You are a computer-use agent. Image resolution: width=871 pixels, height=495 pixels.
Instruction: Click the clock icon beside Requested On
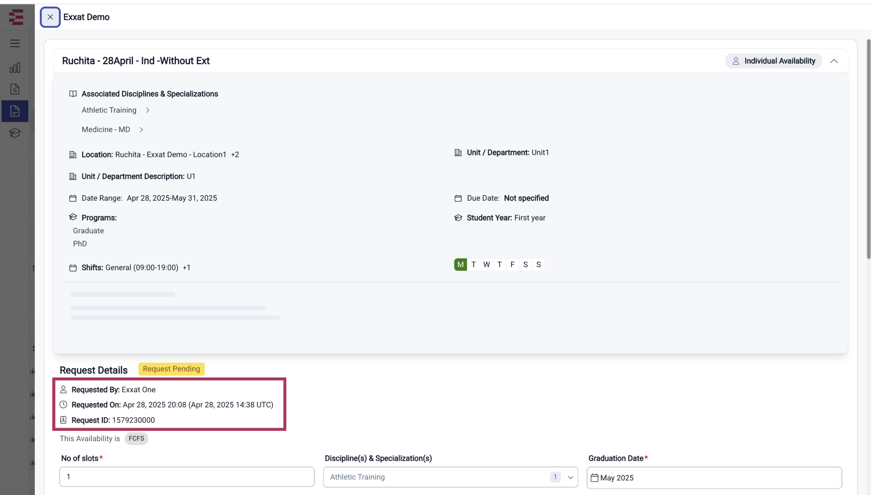tap(63, 405)
